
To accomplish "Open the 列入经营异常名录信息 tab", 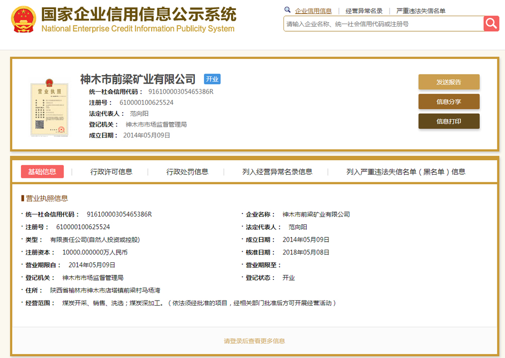I will tap(277, 172).
